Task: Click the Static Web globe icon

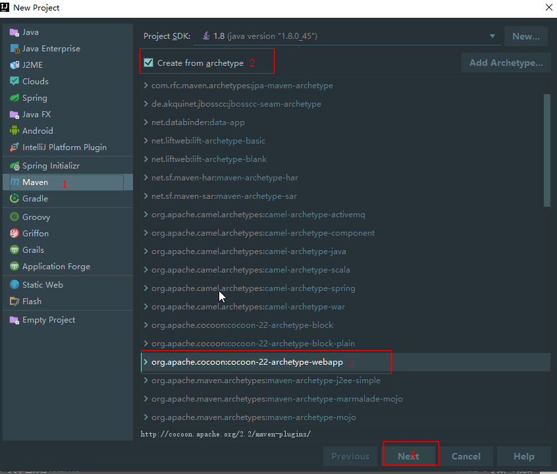Action: click(14, 284)
